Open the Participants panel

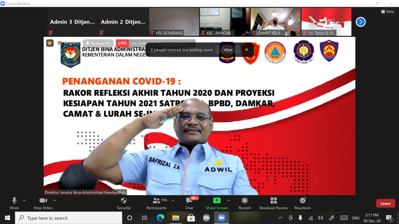click(x=156, y=203)
